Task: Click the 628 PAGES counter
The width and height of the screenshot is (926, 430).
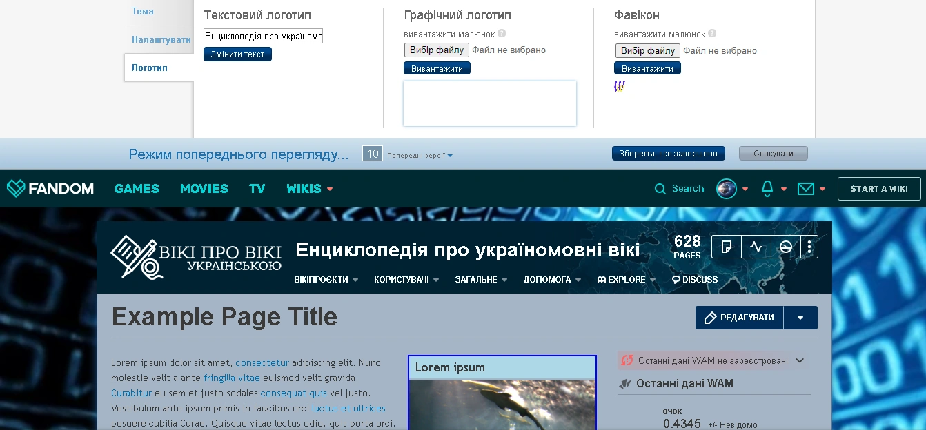Action: click(687, 247)
